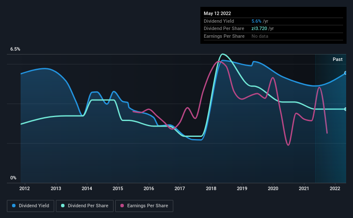Click the 6.5% y-axis label

click(x=15, y=49)
